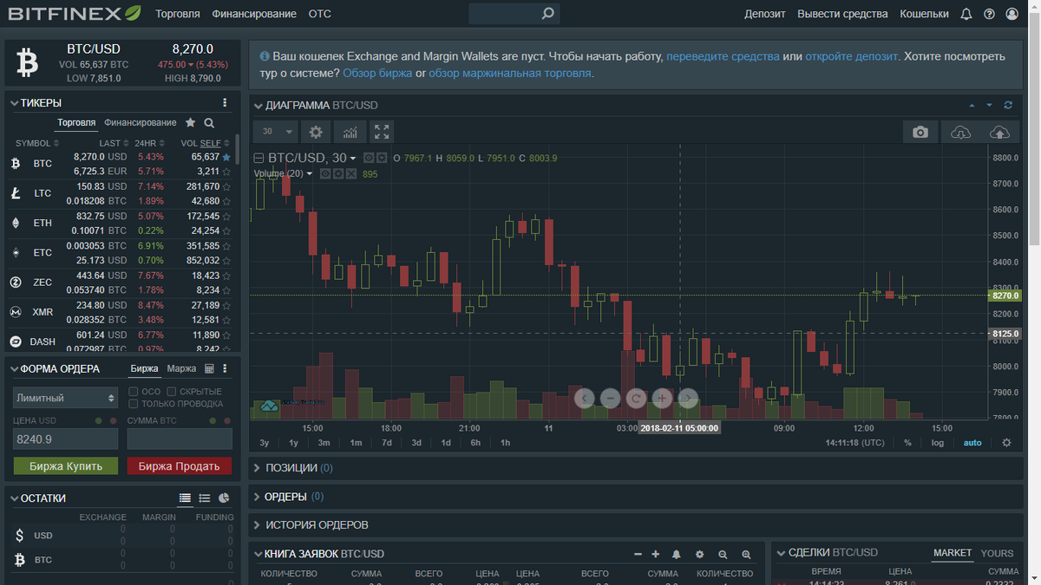Enable the ТОЛЬКО ПРОВОДКА checkbox
This screenshot has width=1041, height=585.
(x=133, y=404)
